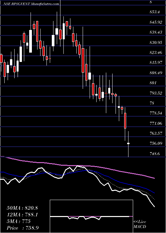166x233 pixels.
Task: Click the last candlestick near 756.09
Action: point(128,144)
